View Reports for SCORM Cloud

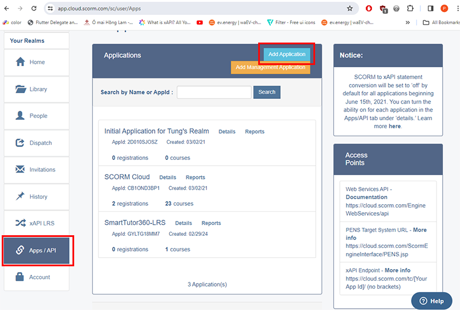tap(195, 178)
